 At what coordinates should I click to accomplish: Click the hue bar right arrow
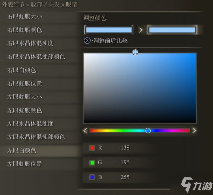tap(194, 131)
